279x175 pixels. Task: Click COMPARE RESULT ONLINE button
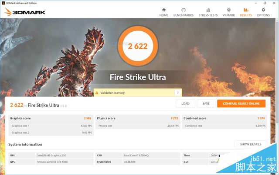click(x=241, y=103)
